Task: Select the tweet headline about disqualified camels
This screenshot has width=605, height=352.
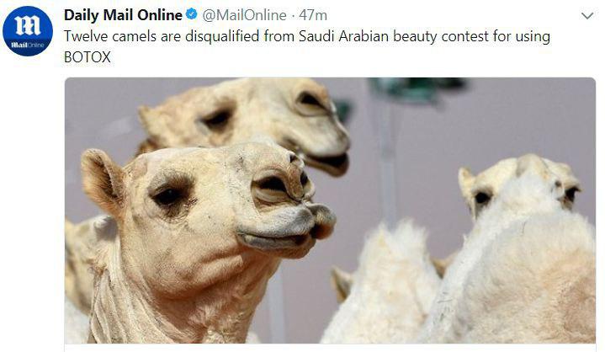Action: [x=307, y=46]
